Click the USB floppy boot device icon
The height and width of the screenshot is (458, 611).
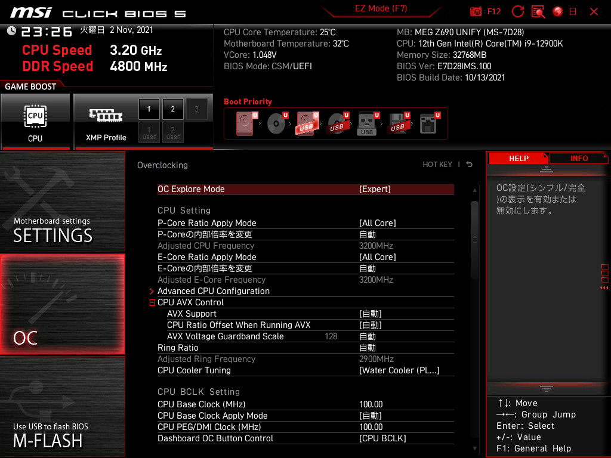tap(398, 123)
